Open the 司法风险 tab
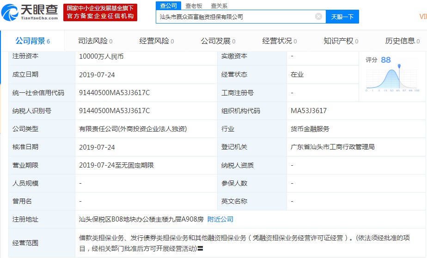 click(95, 41)
